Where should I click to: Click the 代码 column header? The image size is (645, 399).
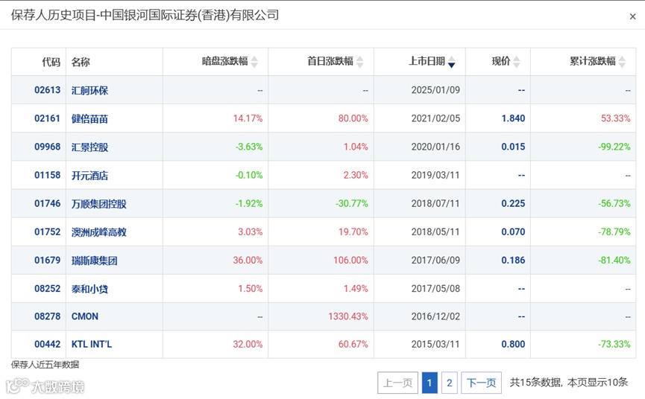tap(51, 62)
